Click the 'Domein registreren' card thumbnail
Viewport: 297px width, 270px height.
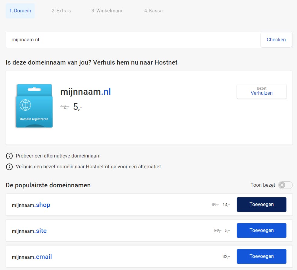[x=34, y=106]
